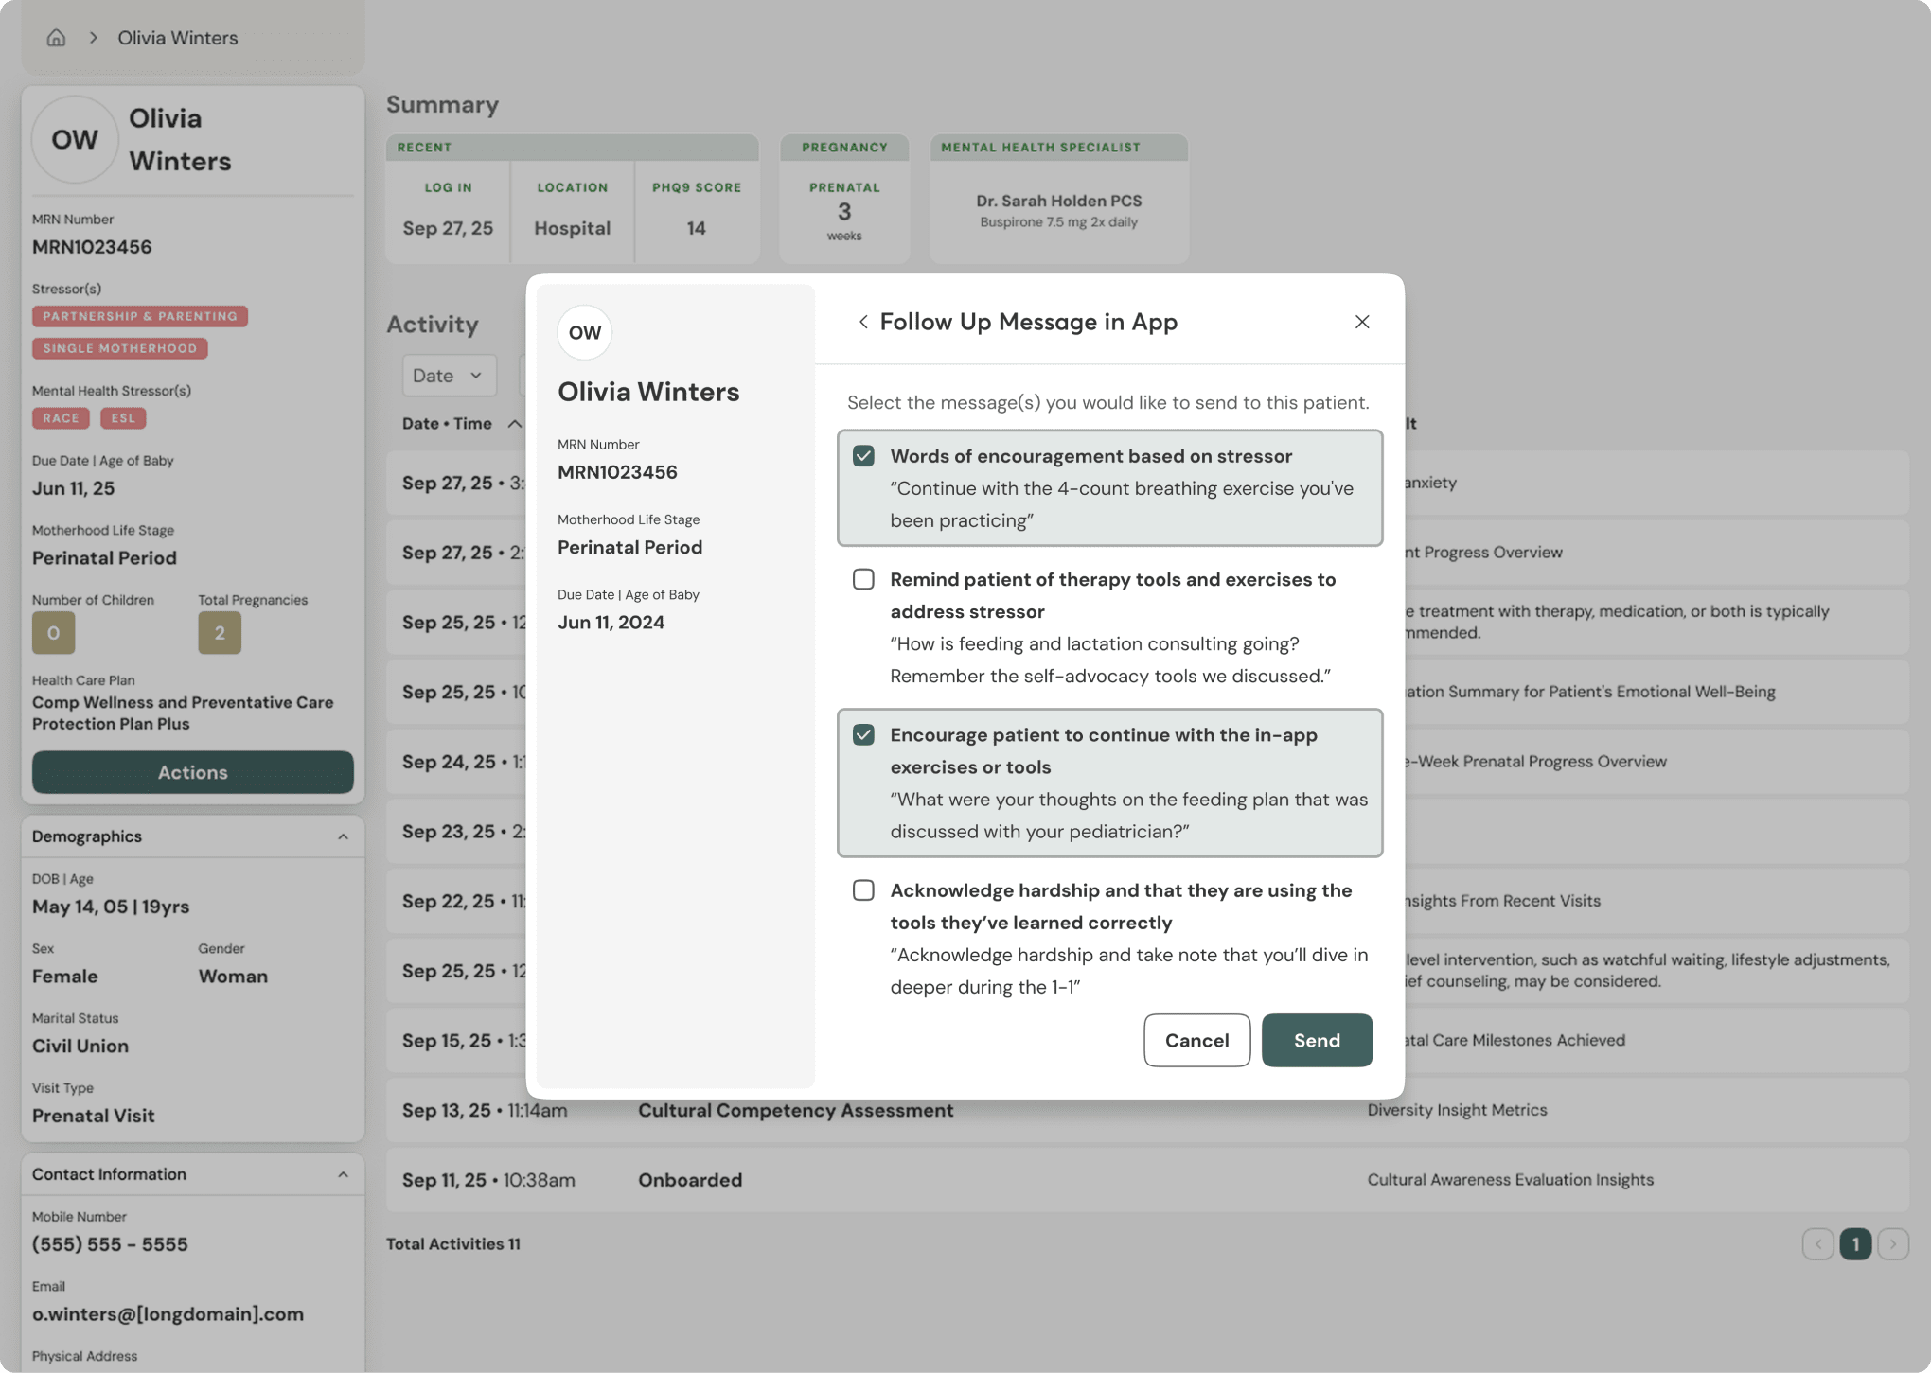Image resolution: width=1931 pixels, height=1373 pixels.
Task: Send the selected follow-up messages
Action: tap(1317, 1040)
